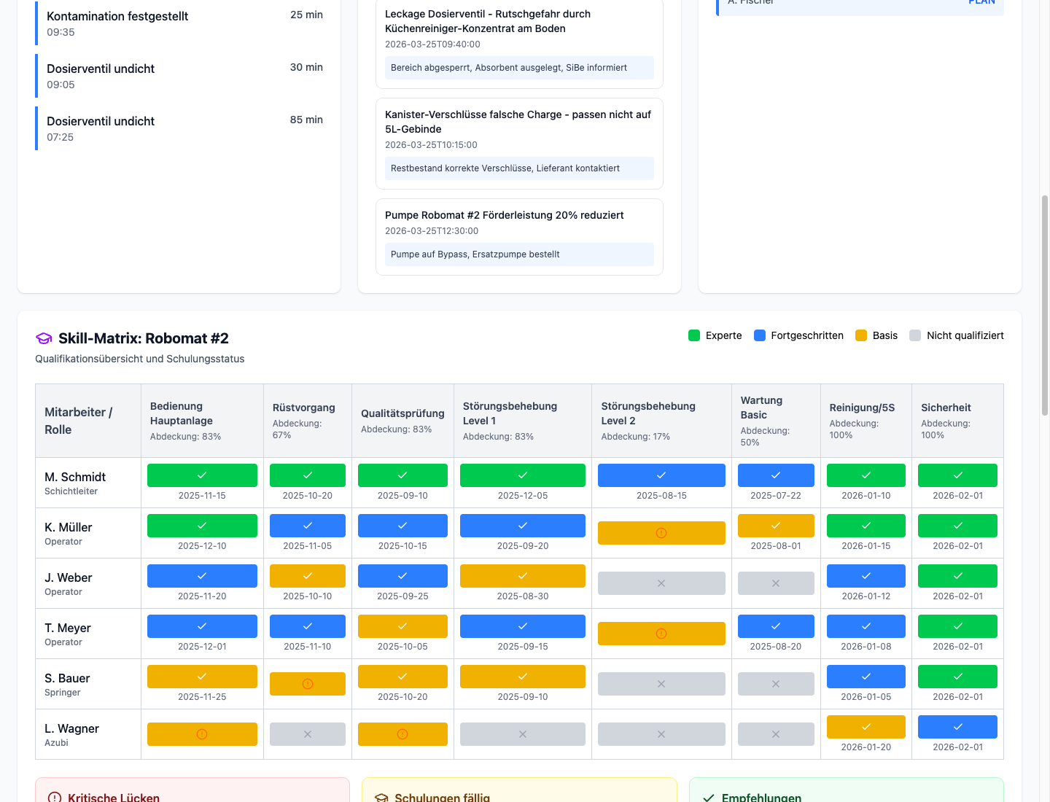Click the warning icon in S. Bauer's Rüstvorgang cell

pyautogui.click(x=307, y=683)
